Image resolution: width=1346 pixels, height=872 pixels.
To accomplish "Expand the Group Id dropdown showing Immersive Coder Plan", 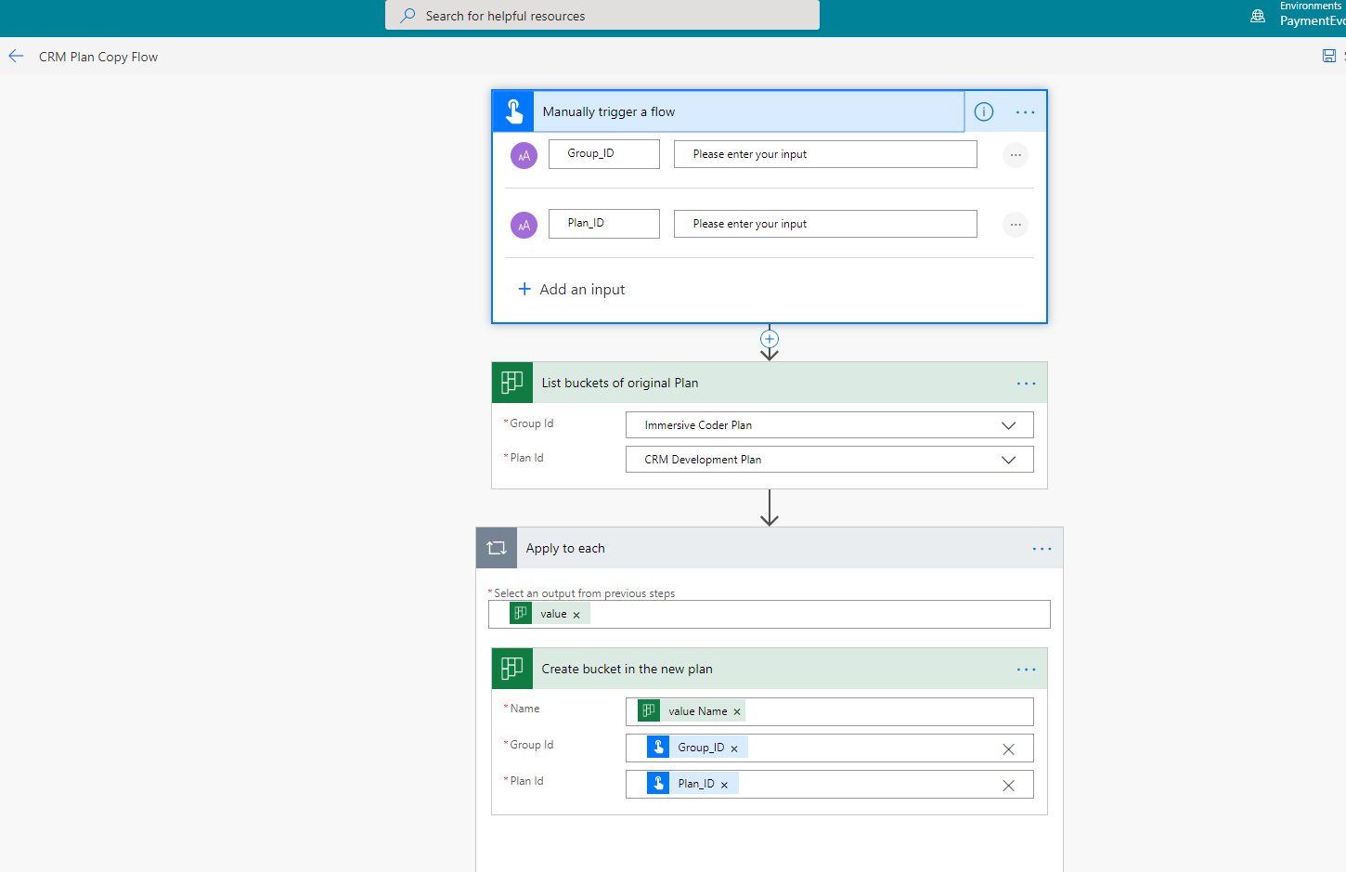I will [x=1008, y=425].
